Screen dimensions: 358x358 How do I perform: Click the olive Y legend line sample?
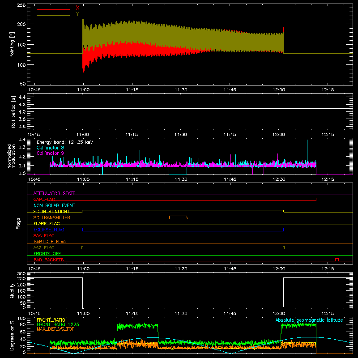[53, 16]
